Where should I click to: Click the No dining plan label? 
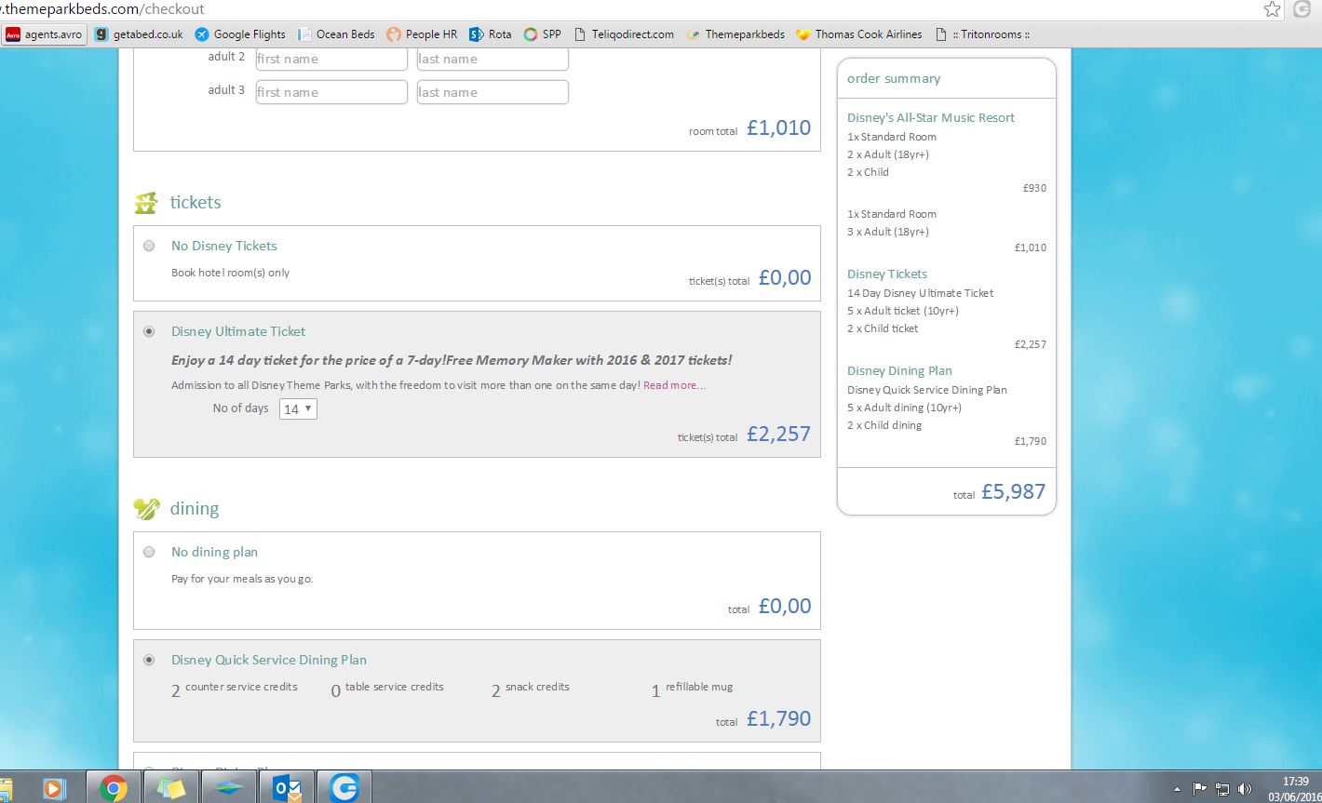pos(214,552)
